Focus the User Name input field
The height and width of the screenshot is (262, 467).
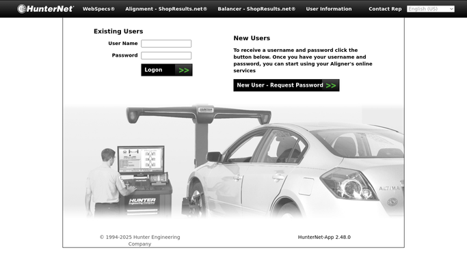point(166,44)
